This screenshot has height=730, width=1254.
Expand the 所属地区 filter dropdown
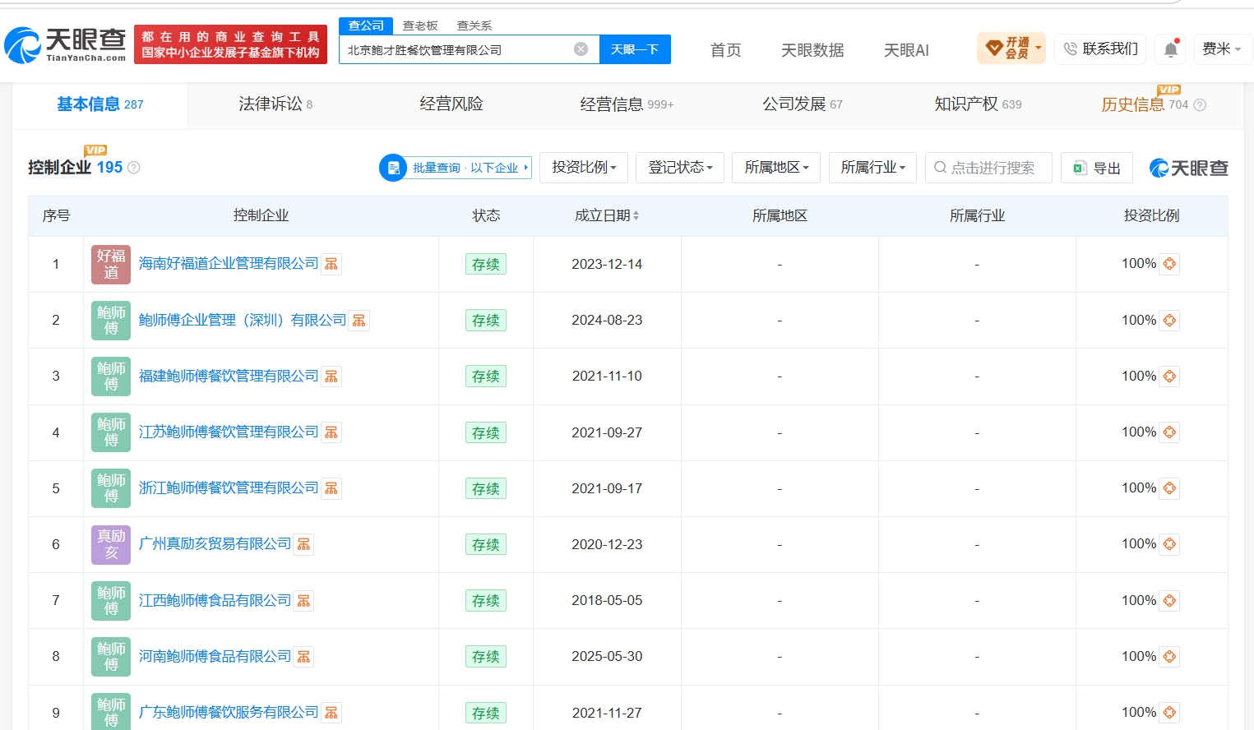tap(776, 168)
